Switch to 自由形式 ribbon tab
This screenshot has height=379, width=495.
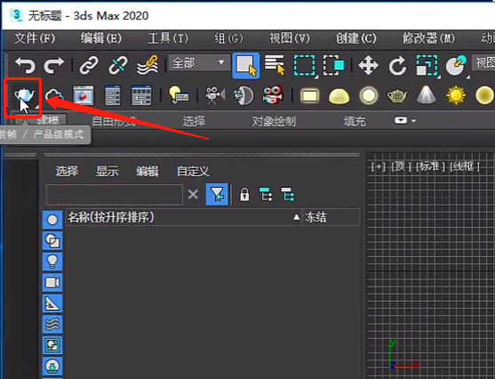coord(115,121)
